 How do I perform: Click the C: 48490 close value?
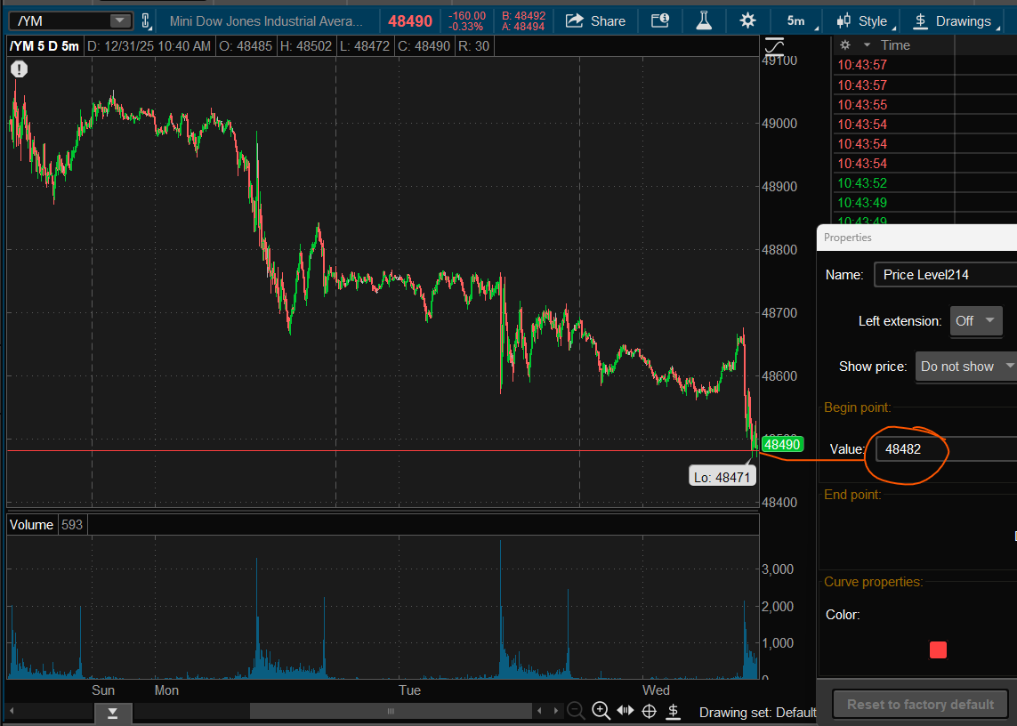coord(424,46)
